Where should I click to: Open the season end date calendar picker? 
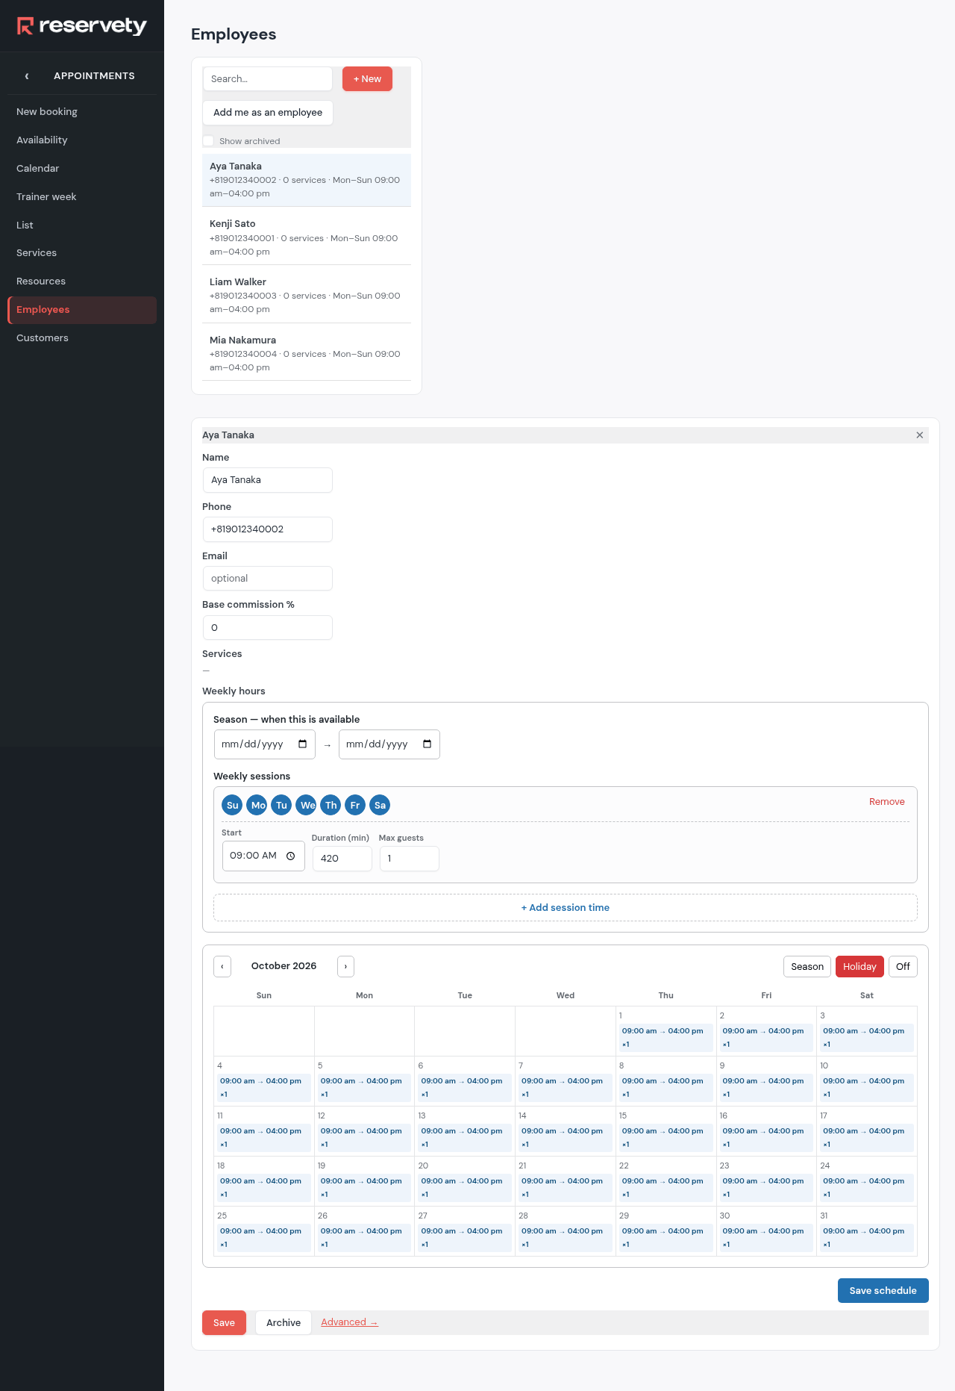(427, 744)
